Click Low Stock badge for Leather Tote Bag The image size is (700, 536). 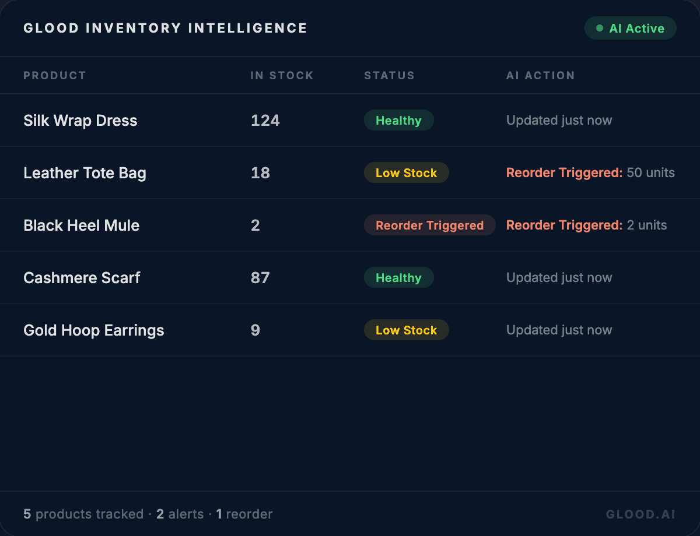point(407,172)
